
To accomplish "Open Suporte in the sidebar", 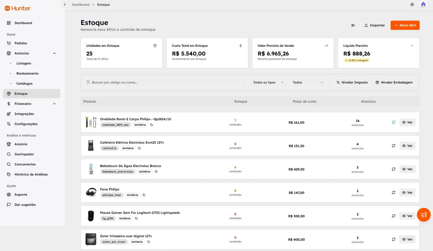I will (x=31, y=195).
